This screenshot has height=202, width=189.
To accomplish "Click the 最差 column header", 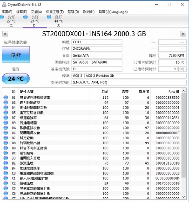I will (120, 92).
